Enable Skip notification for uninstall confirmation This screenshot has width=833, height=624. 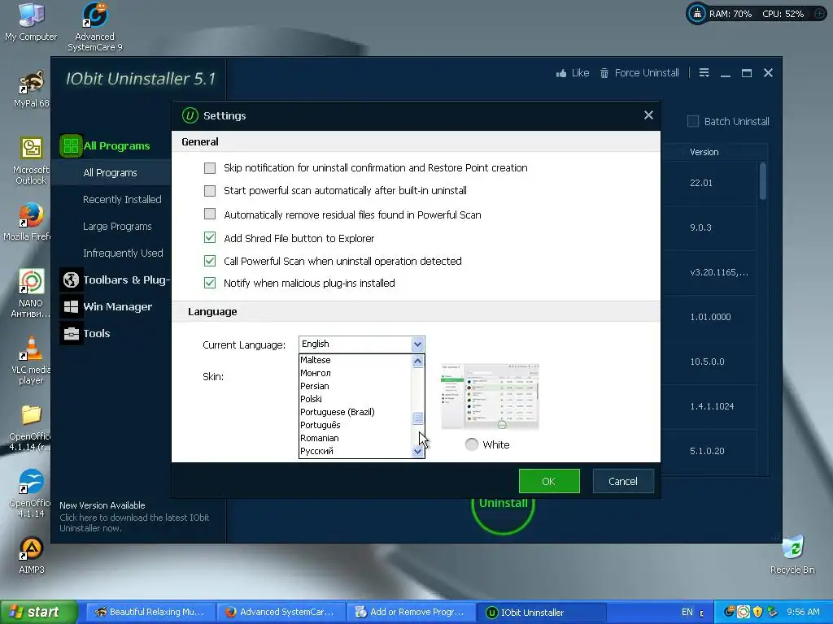[x=210, y=168]
